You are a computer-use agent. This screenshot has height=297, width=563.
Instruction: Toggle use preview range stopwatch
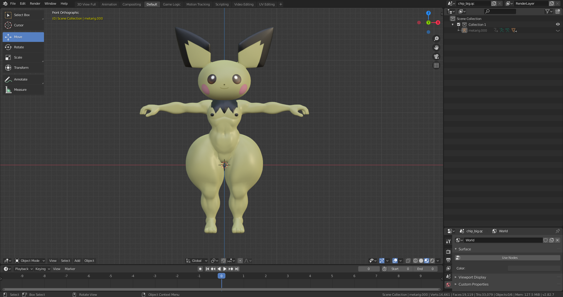(x=384, y=269)
